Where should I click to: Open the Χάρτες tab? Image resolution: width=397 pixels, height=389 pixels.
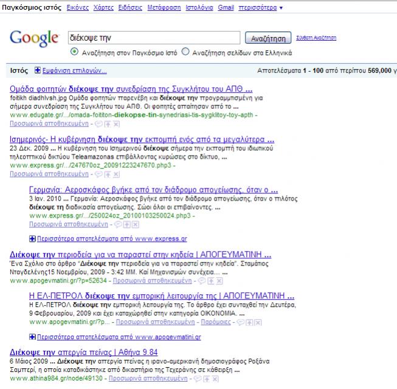[103, 8]
